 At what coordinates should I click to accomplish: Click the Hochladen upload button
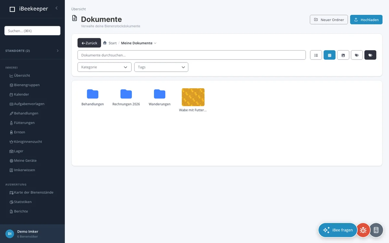tap(366, 20)
